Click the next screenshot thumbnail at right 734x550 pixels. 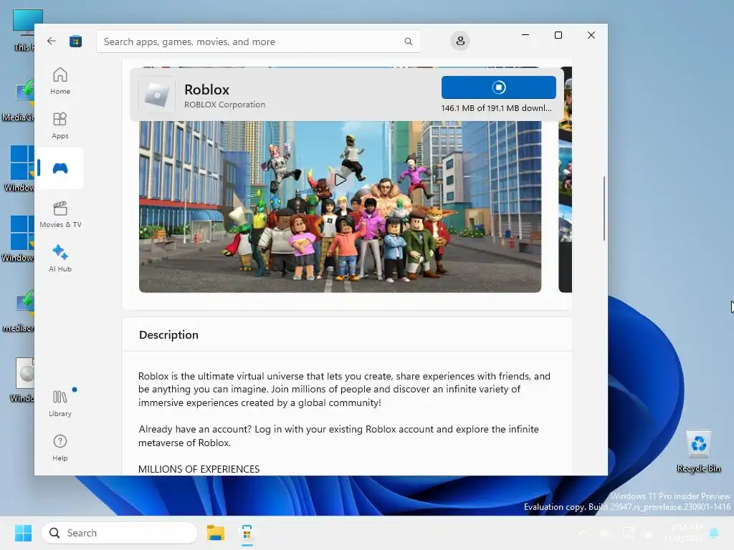click(x=565, y=180)
